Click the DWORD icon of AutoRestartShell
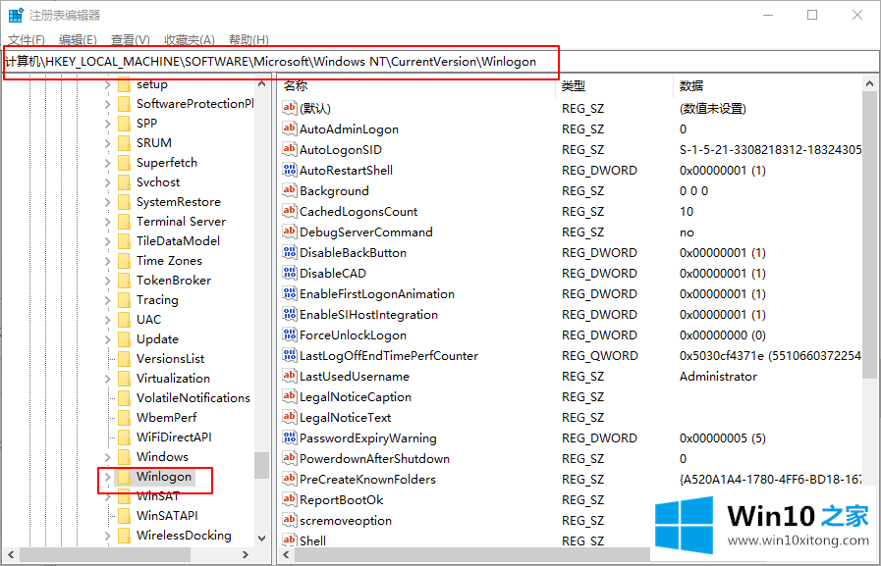 point(290,170)
